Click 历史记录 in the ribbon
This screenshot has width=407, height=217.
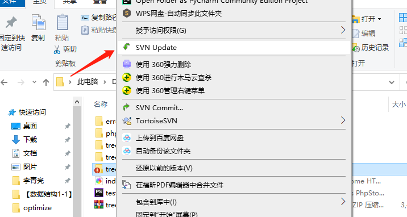371,48
